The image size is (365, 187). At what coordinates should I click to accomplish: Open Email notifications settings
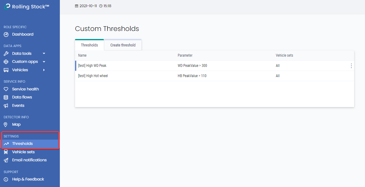29,160
